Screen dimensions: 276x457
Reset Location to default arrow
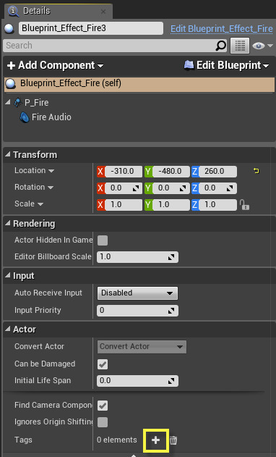[x=256, y=171]
